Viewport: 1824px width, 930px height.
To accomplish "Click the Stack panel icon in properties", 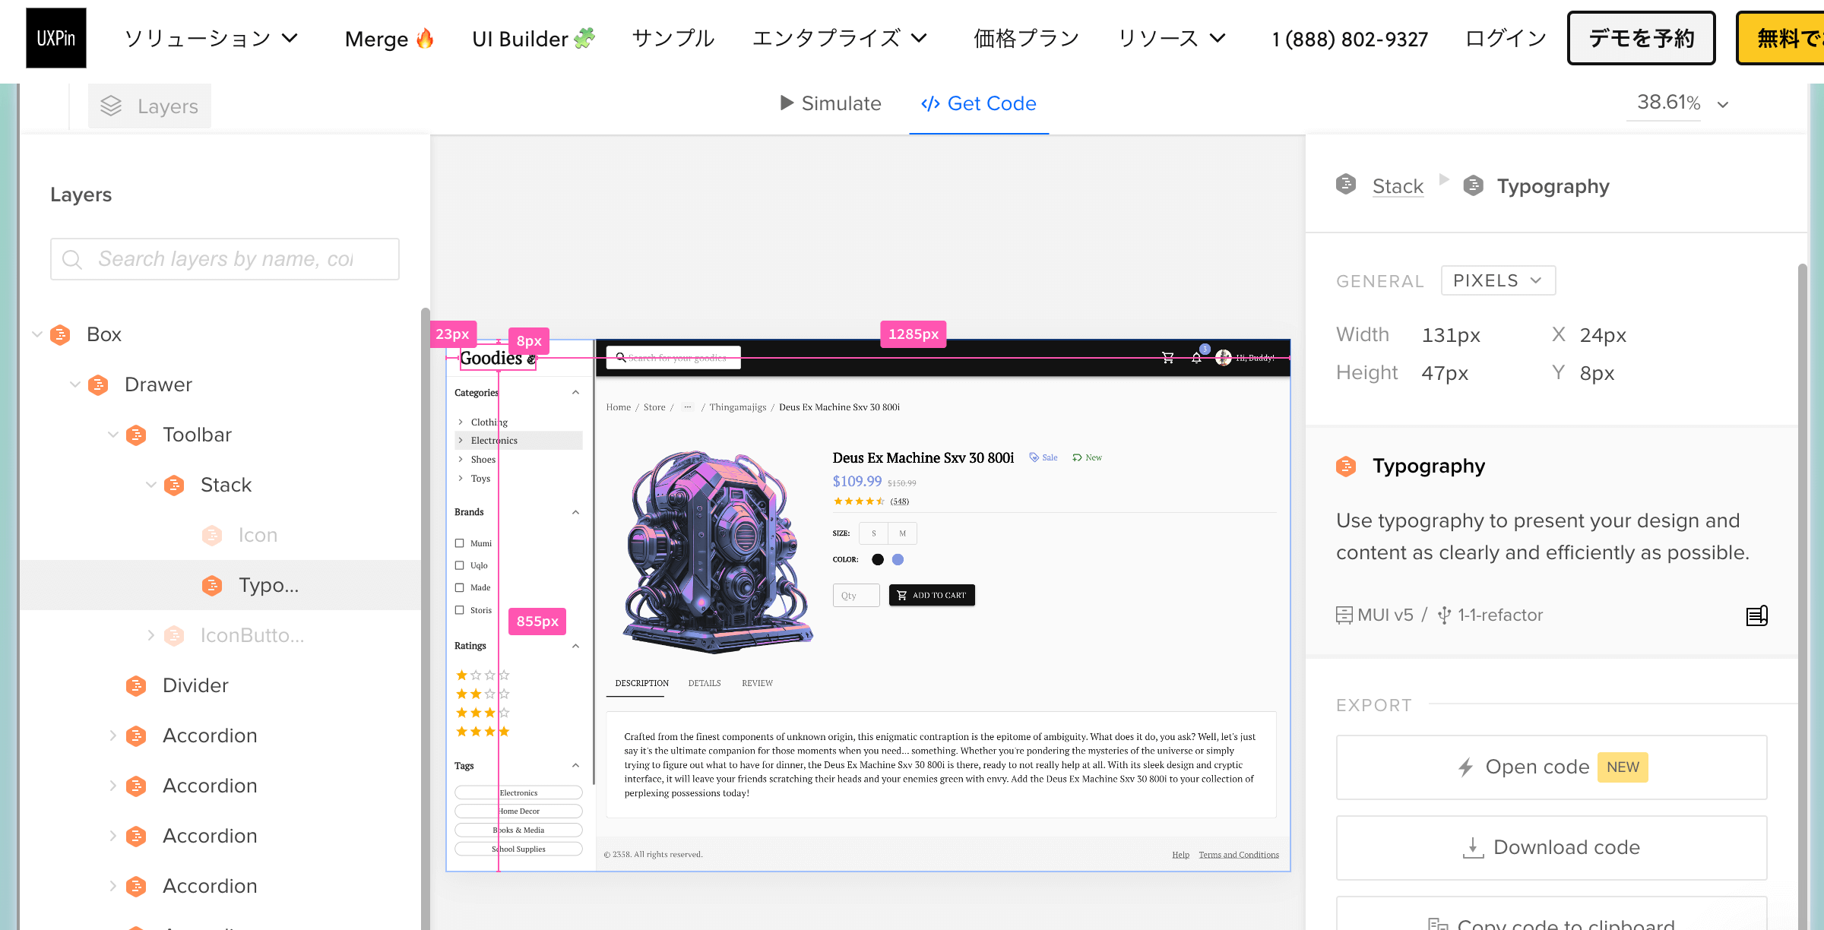I will point(1346,185).
